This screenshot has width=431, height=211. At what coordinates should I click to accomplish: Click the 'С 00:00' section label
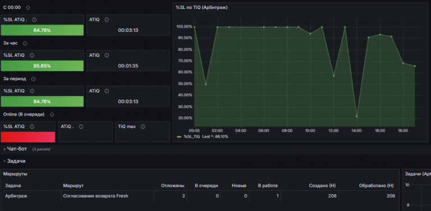click(x=12, y=7)
